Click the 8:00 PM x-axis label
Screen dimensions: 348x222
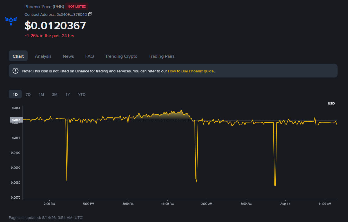point(128,204)
